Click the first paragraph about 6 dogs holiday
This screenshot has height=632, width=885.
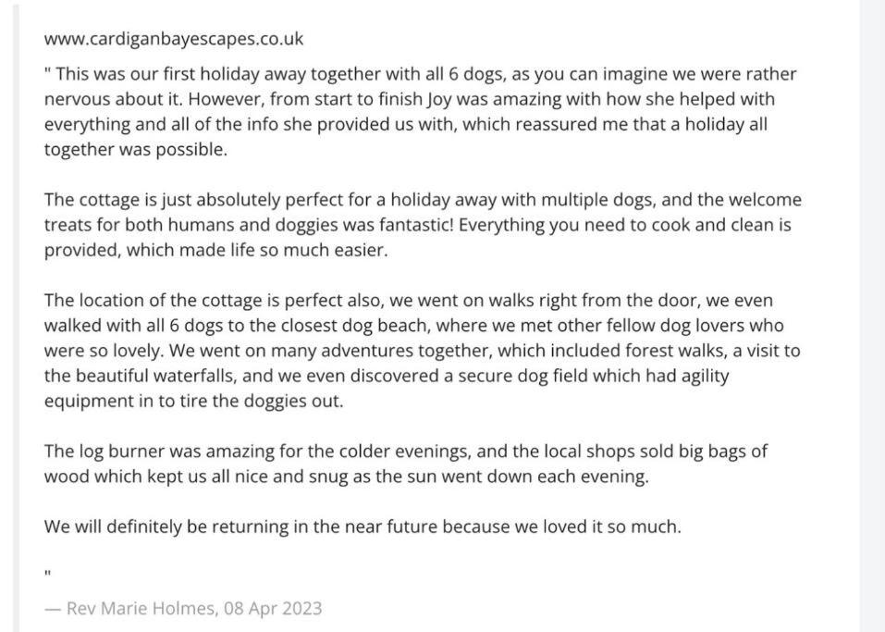coord(421,111)
